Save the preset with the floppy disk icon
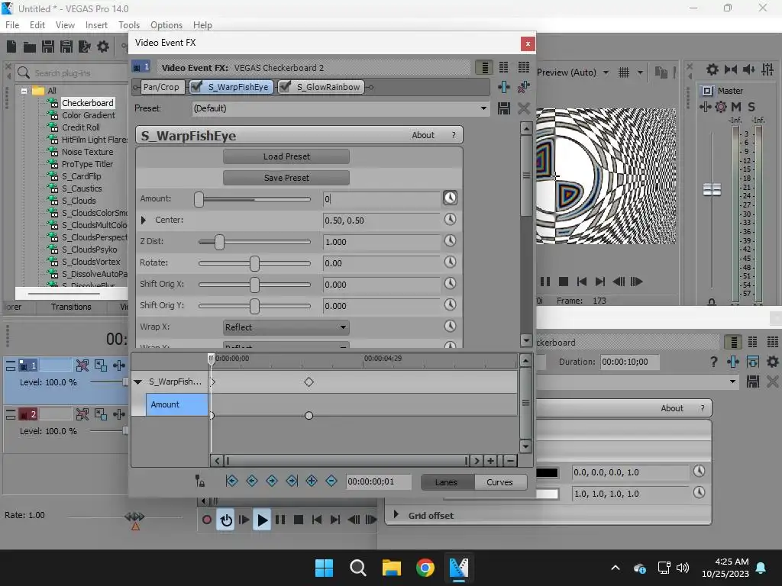This screenshot has height=586, width=782. click(504, 108)
